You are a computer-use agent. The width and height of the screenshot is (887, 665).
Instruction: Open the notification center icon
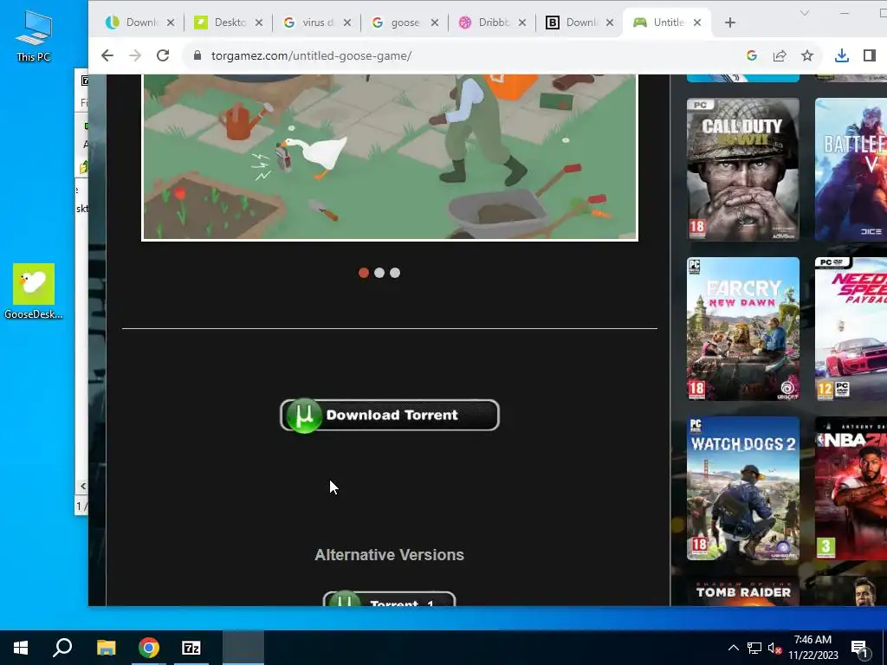[860, 649]
